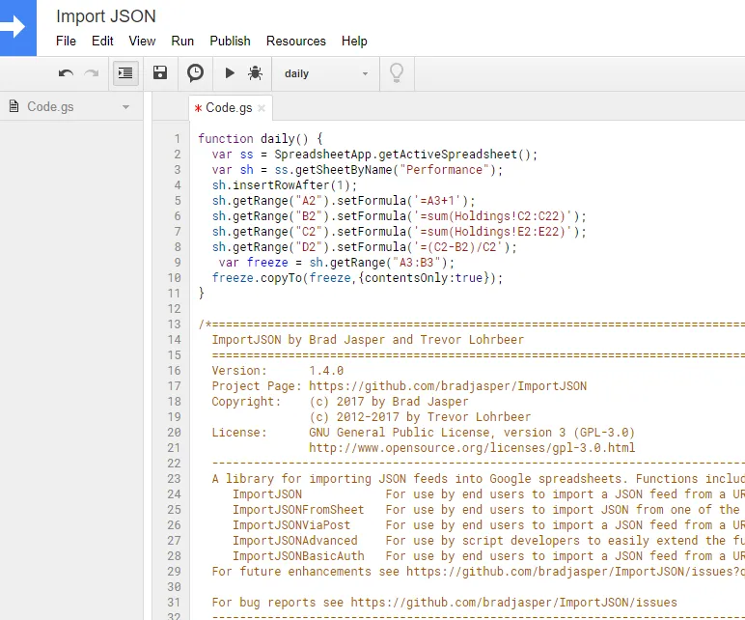
Task: Toggle the indent code formatting button
Action: 125,73
